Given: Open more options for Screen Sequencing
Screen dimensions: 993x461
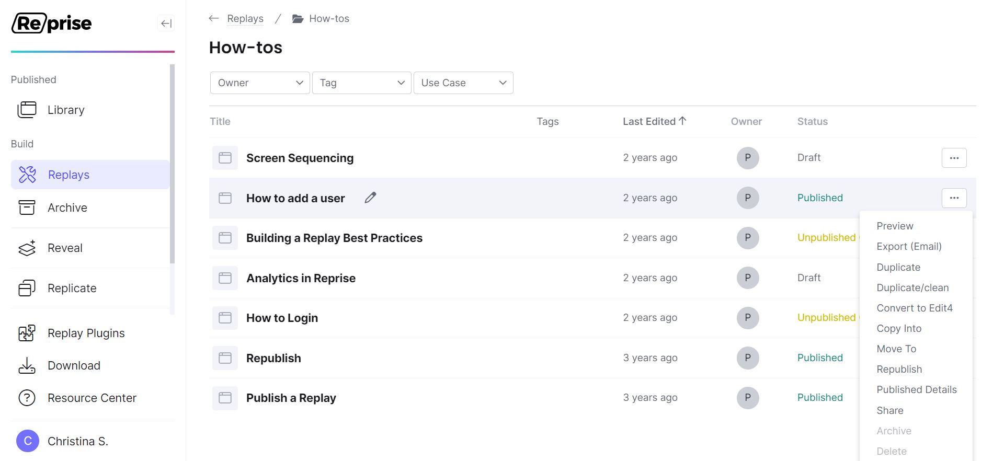Looking at the screenshot, I should [954, 158].
